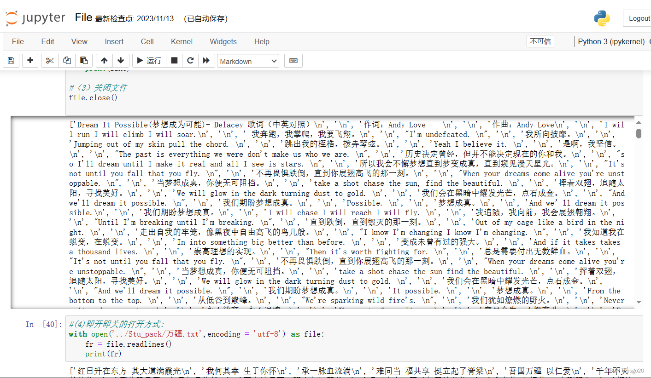651x378 pixels.
Task: Move selected cell up arrow
Action: click(x=105, y=61)
